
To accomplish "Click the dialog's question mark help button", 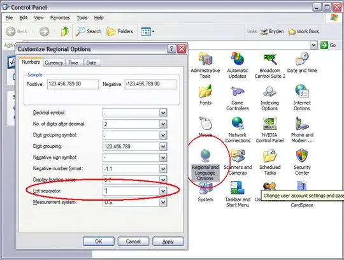I will tap(171, 48).
